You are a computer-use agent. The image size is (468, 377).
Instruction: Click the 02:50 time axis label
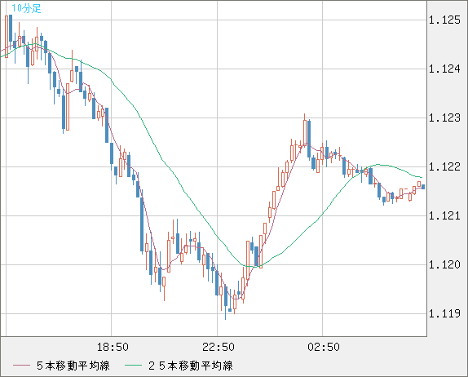pyautogui.click(x=324, y=347)
